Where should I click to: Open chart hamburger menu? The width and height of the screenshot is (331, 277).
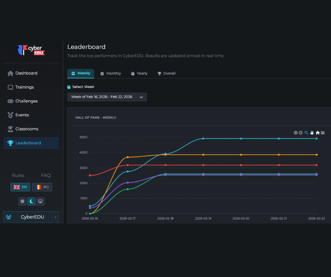323,133
